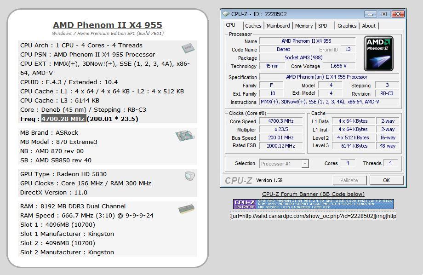The width and height of the screenshot is (423, 275).
Task: Open the Graphics tab
Action: 347,26
